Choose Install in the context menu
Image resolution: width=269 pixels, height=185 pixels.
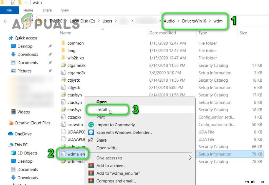[102, 110]
